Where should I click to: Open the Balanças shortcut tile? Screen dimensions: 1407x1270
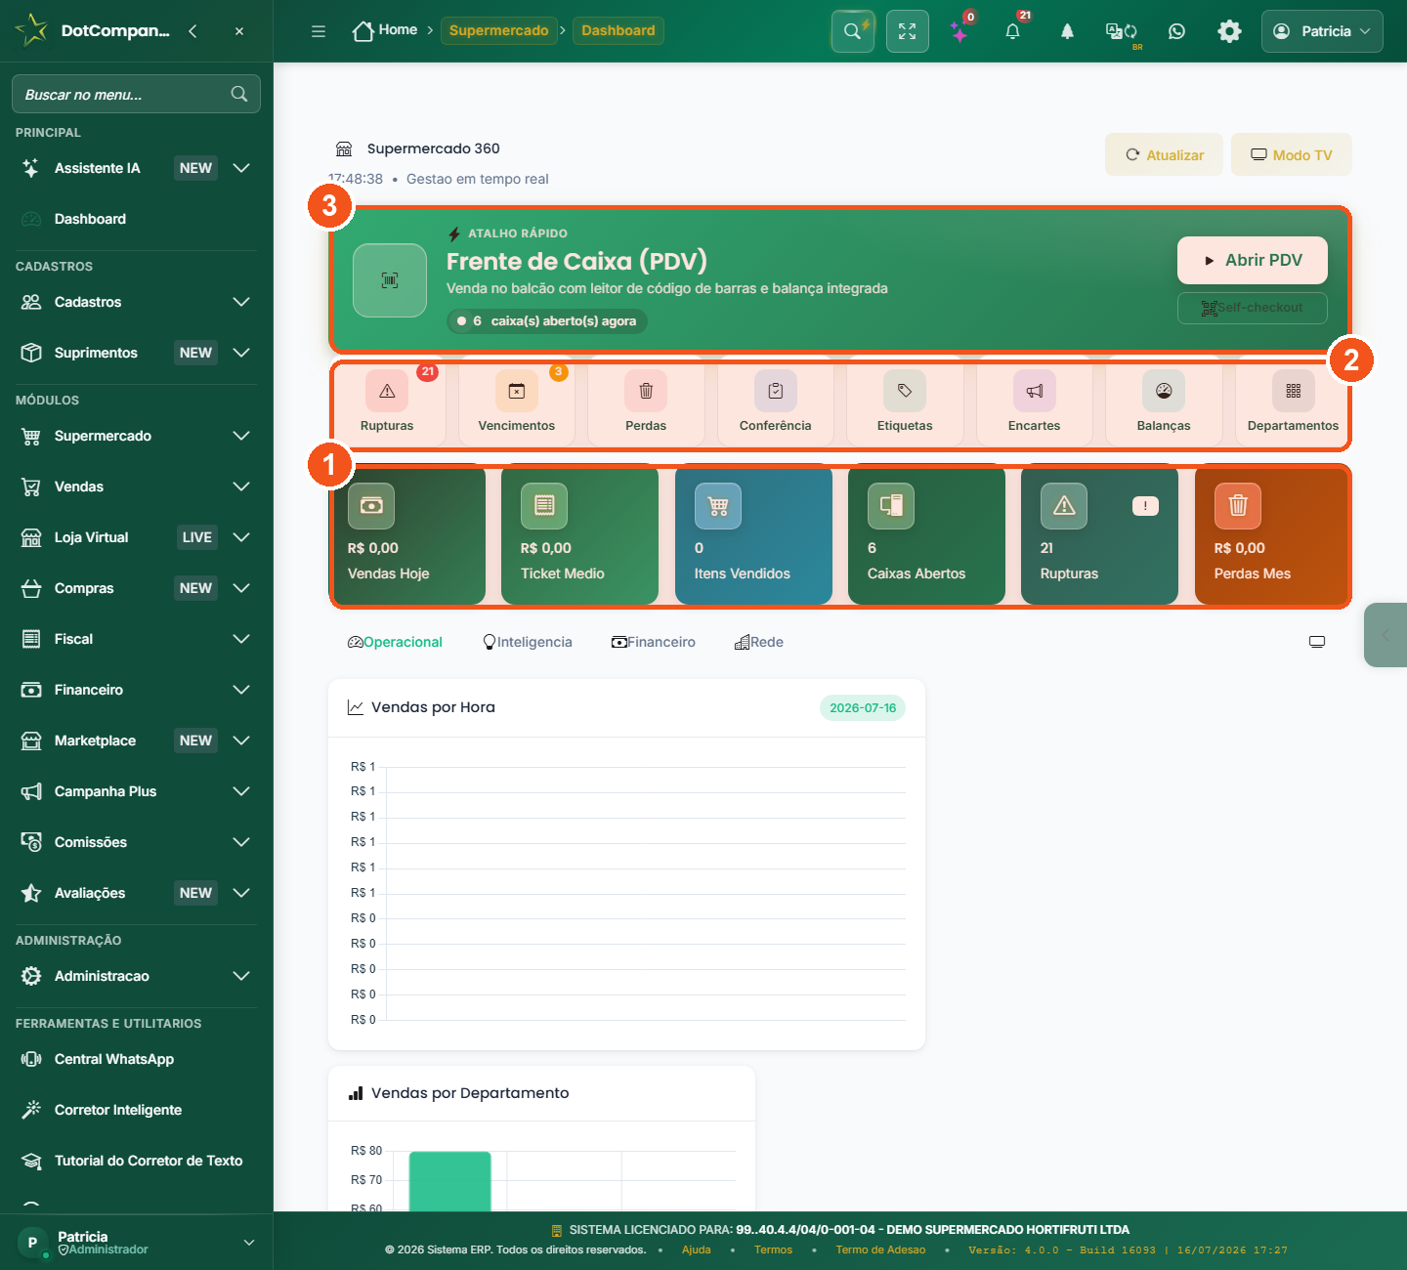point(1164,402)
